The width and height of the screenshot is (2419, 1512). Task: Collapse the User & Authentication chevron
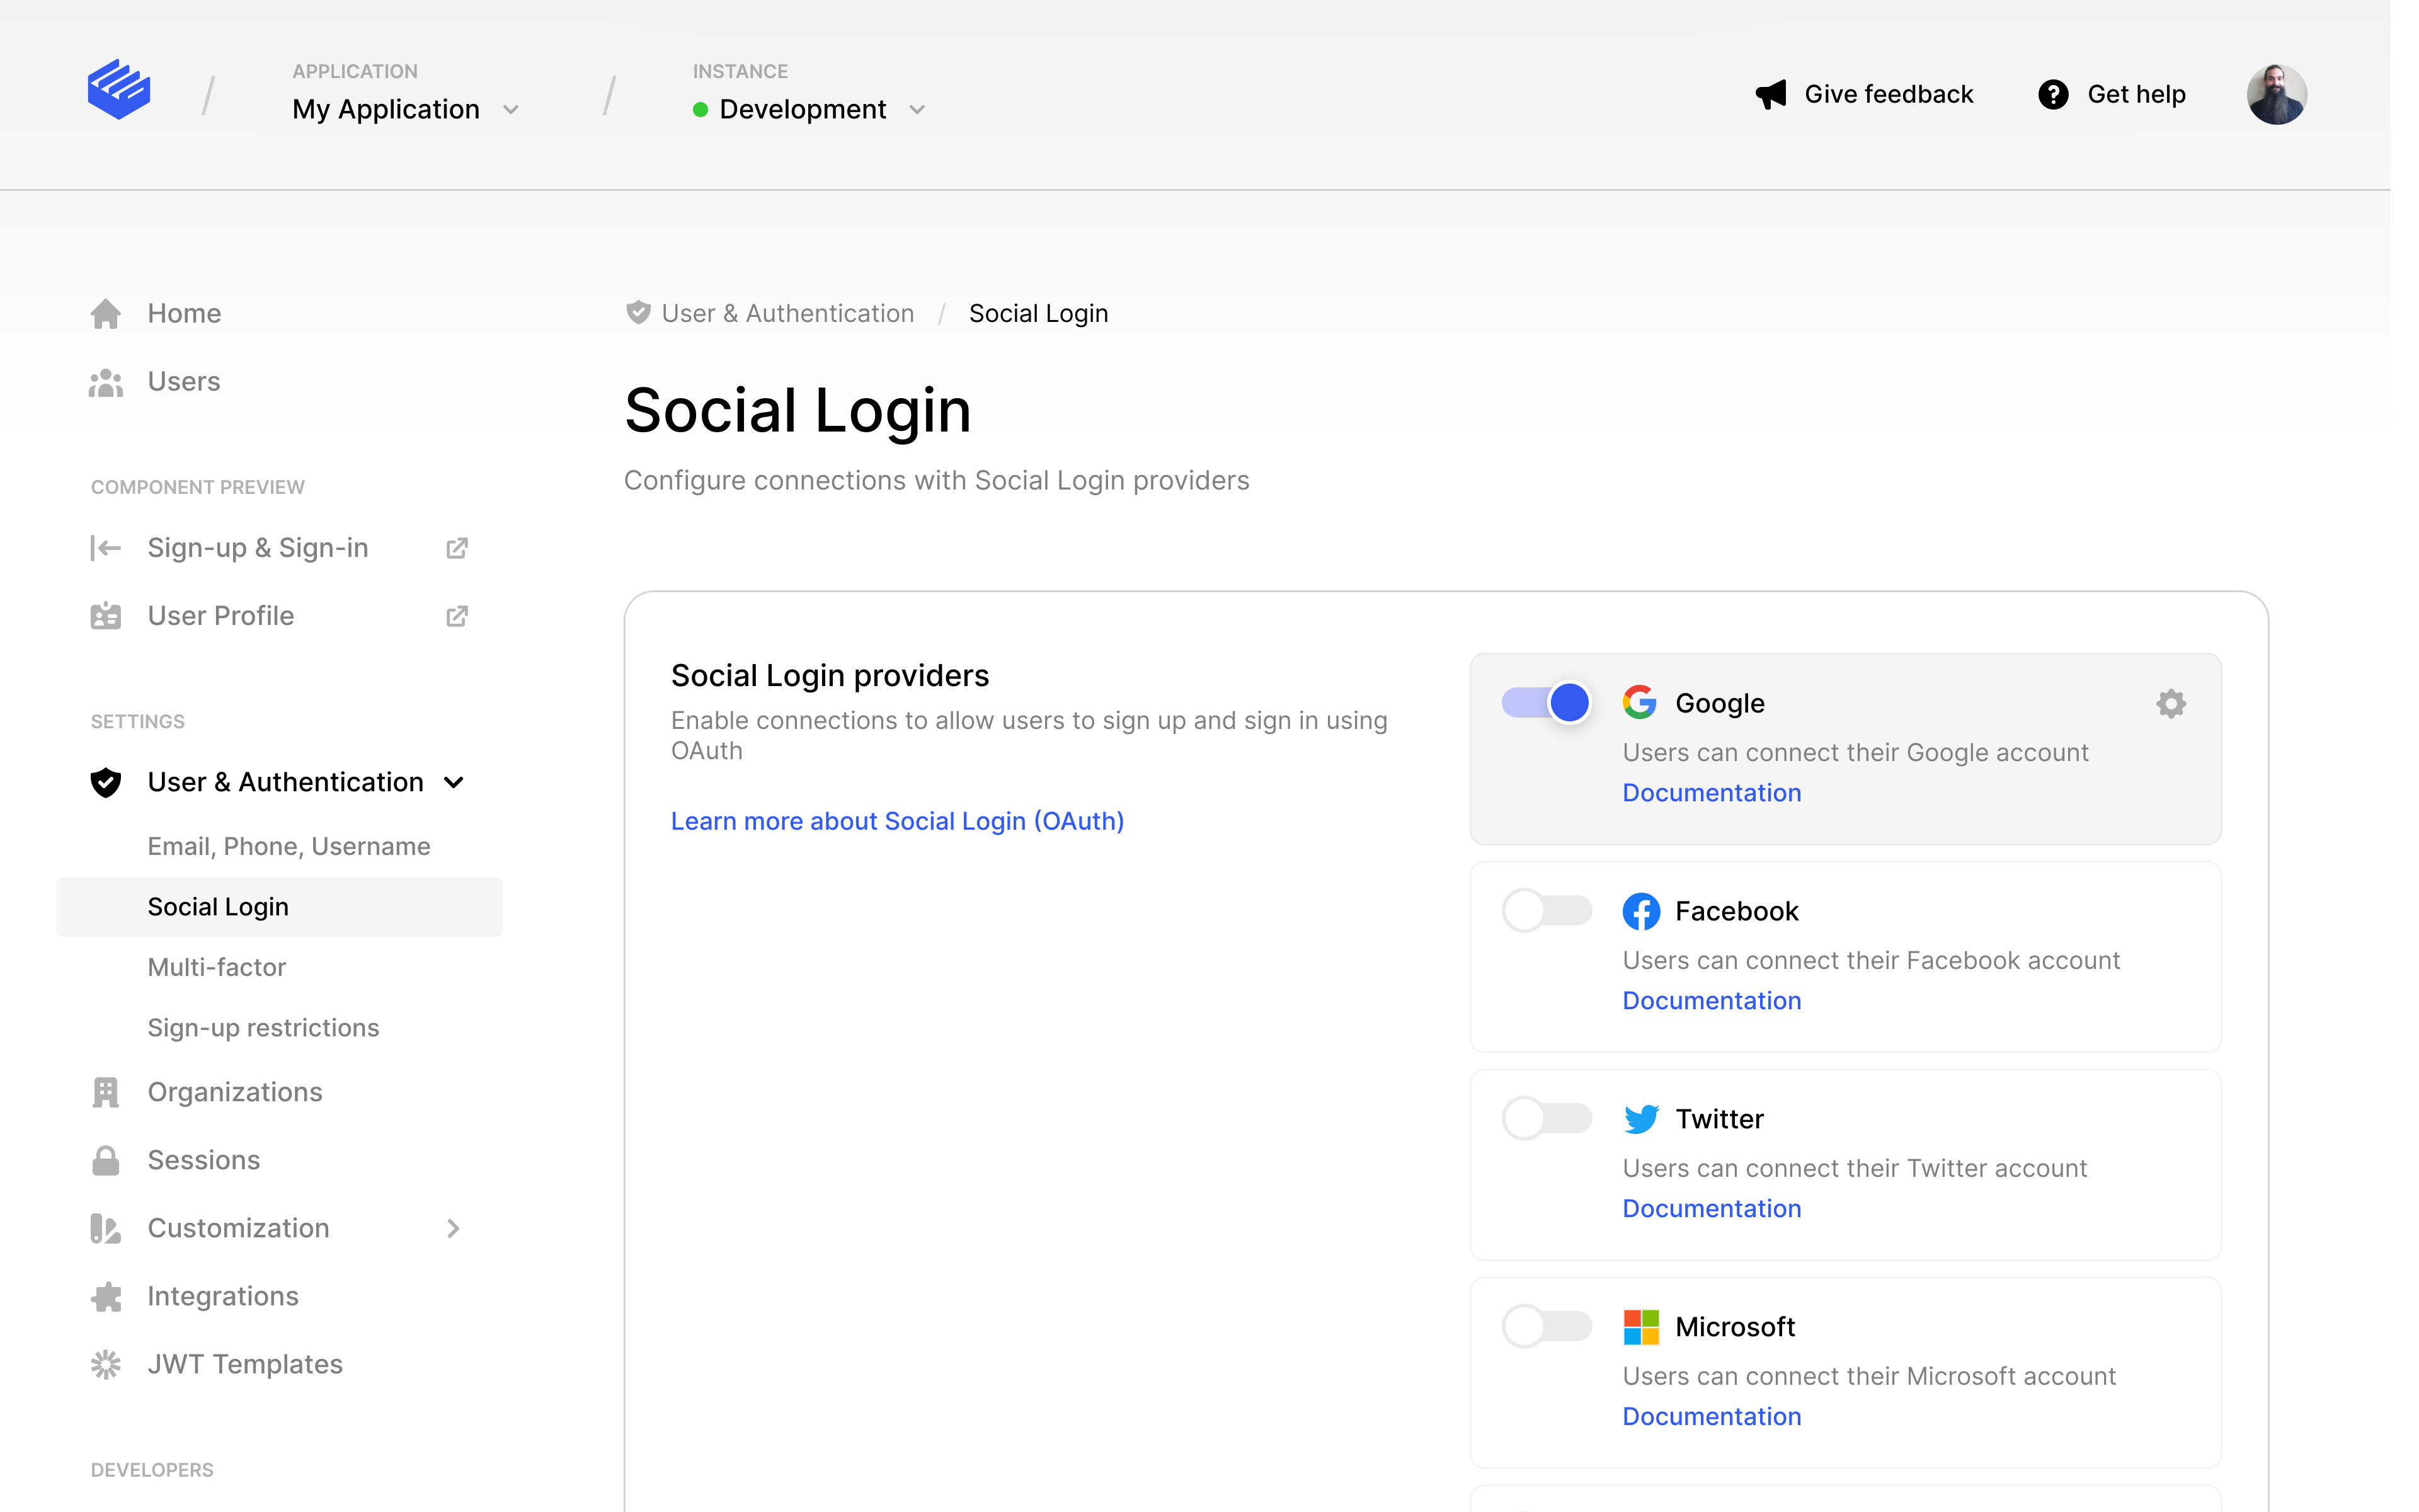454,782
